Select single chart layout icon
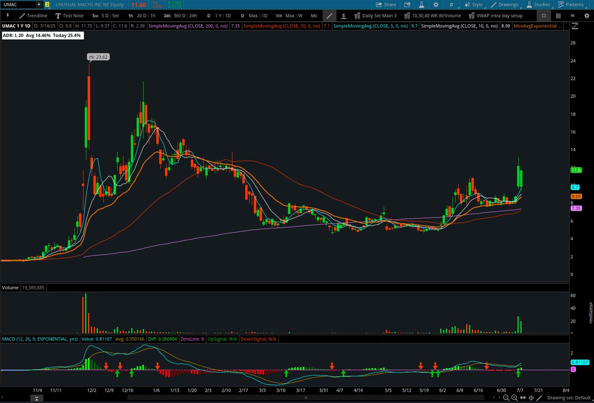Screen dimensions: 594x403 click(544, 16)
